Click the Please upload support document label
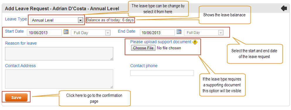 pyautogui.click(x=161, y=42)
